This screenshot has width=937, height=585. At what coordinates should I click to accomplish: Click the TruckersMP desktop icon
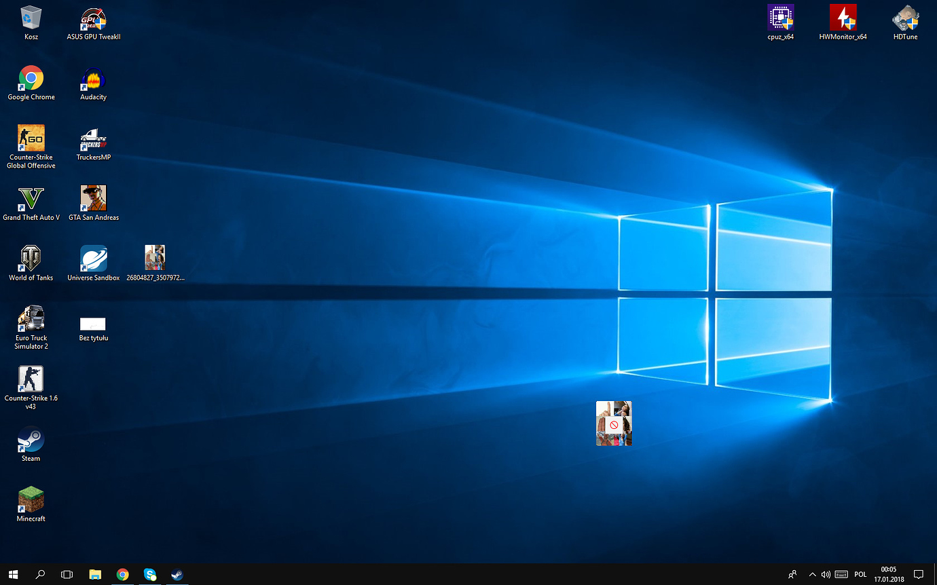94,139
